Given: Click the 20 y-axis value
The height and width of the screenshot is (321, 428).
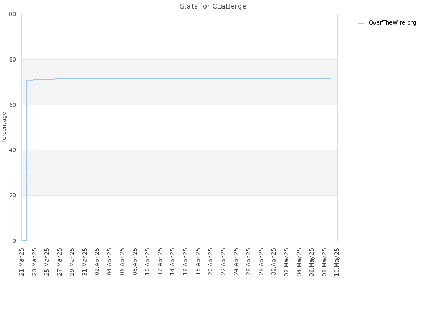Looking at the screenshot, I should pyautogui.click(x=12, y=195).
